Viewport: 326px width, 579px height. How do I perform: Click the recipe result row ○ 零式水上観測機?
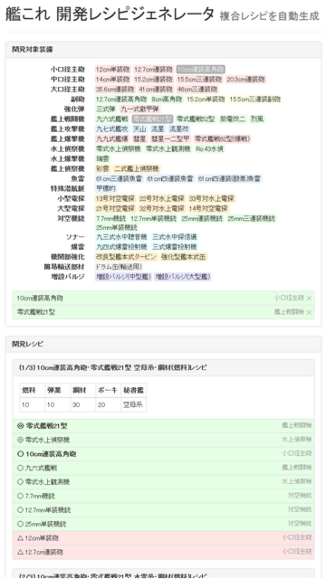click(164, 482)
